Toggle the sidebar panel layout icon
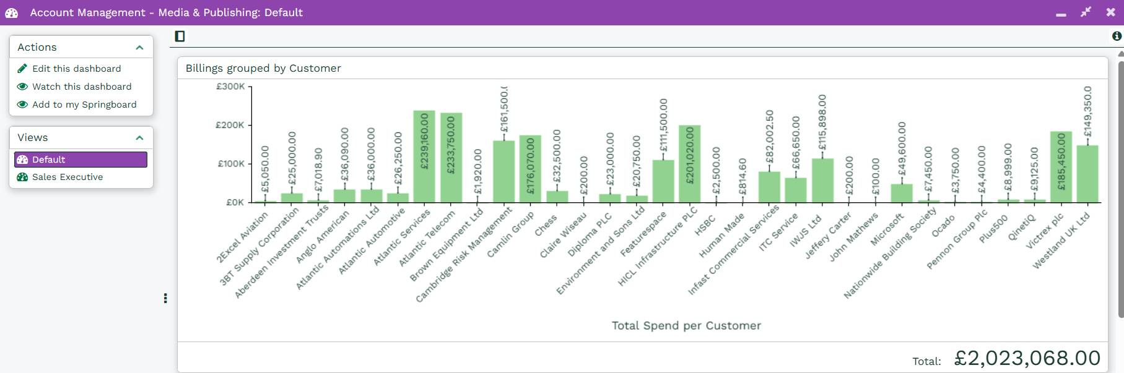 click(180, 36)
